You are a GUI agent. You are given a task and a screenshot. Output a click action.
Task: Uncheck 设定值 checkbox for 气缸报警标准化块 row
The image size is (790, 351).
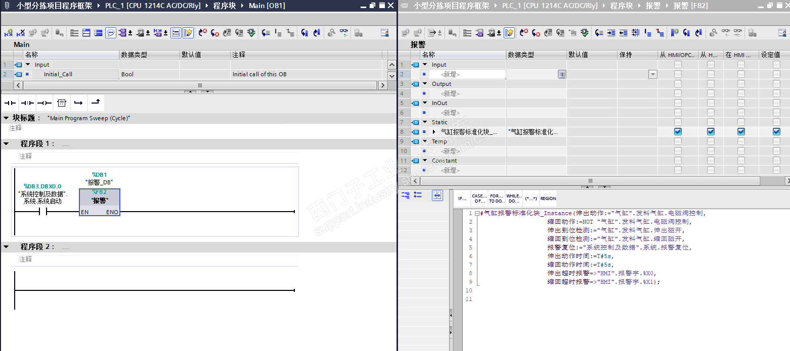pos(776,132)
